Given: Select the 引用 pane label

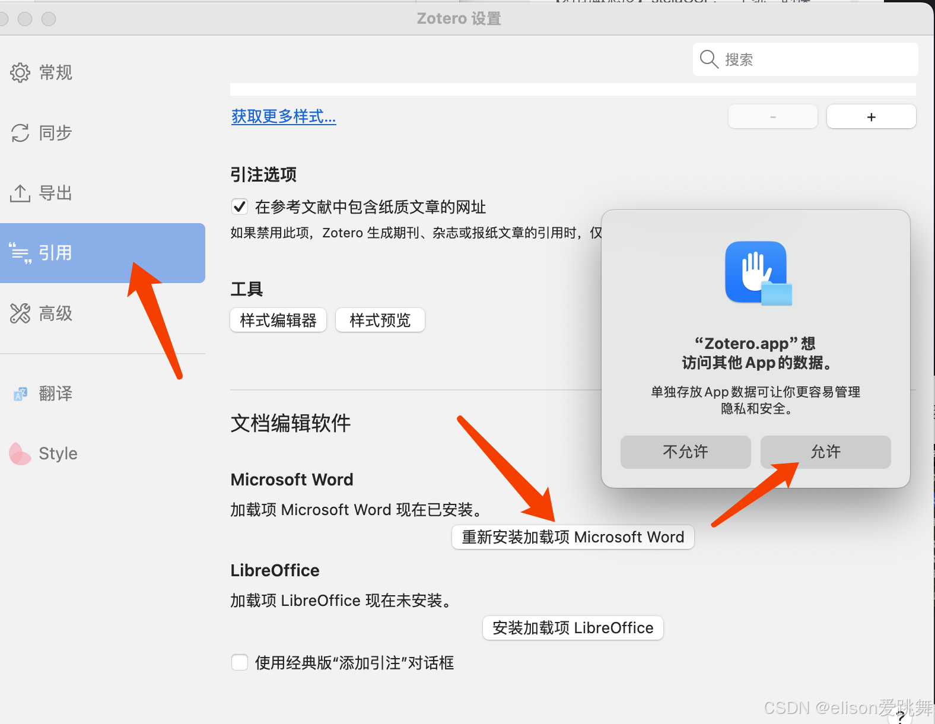Looking at the screenshot, I should point(56,253).
